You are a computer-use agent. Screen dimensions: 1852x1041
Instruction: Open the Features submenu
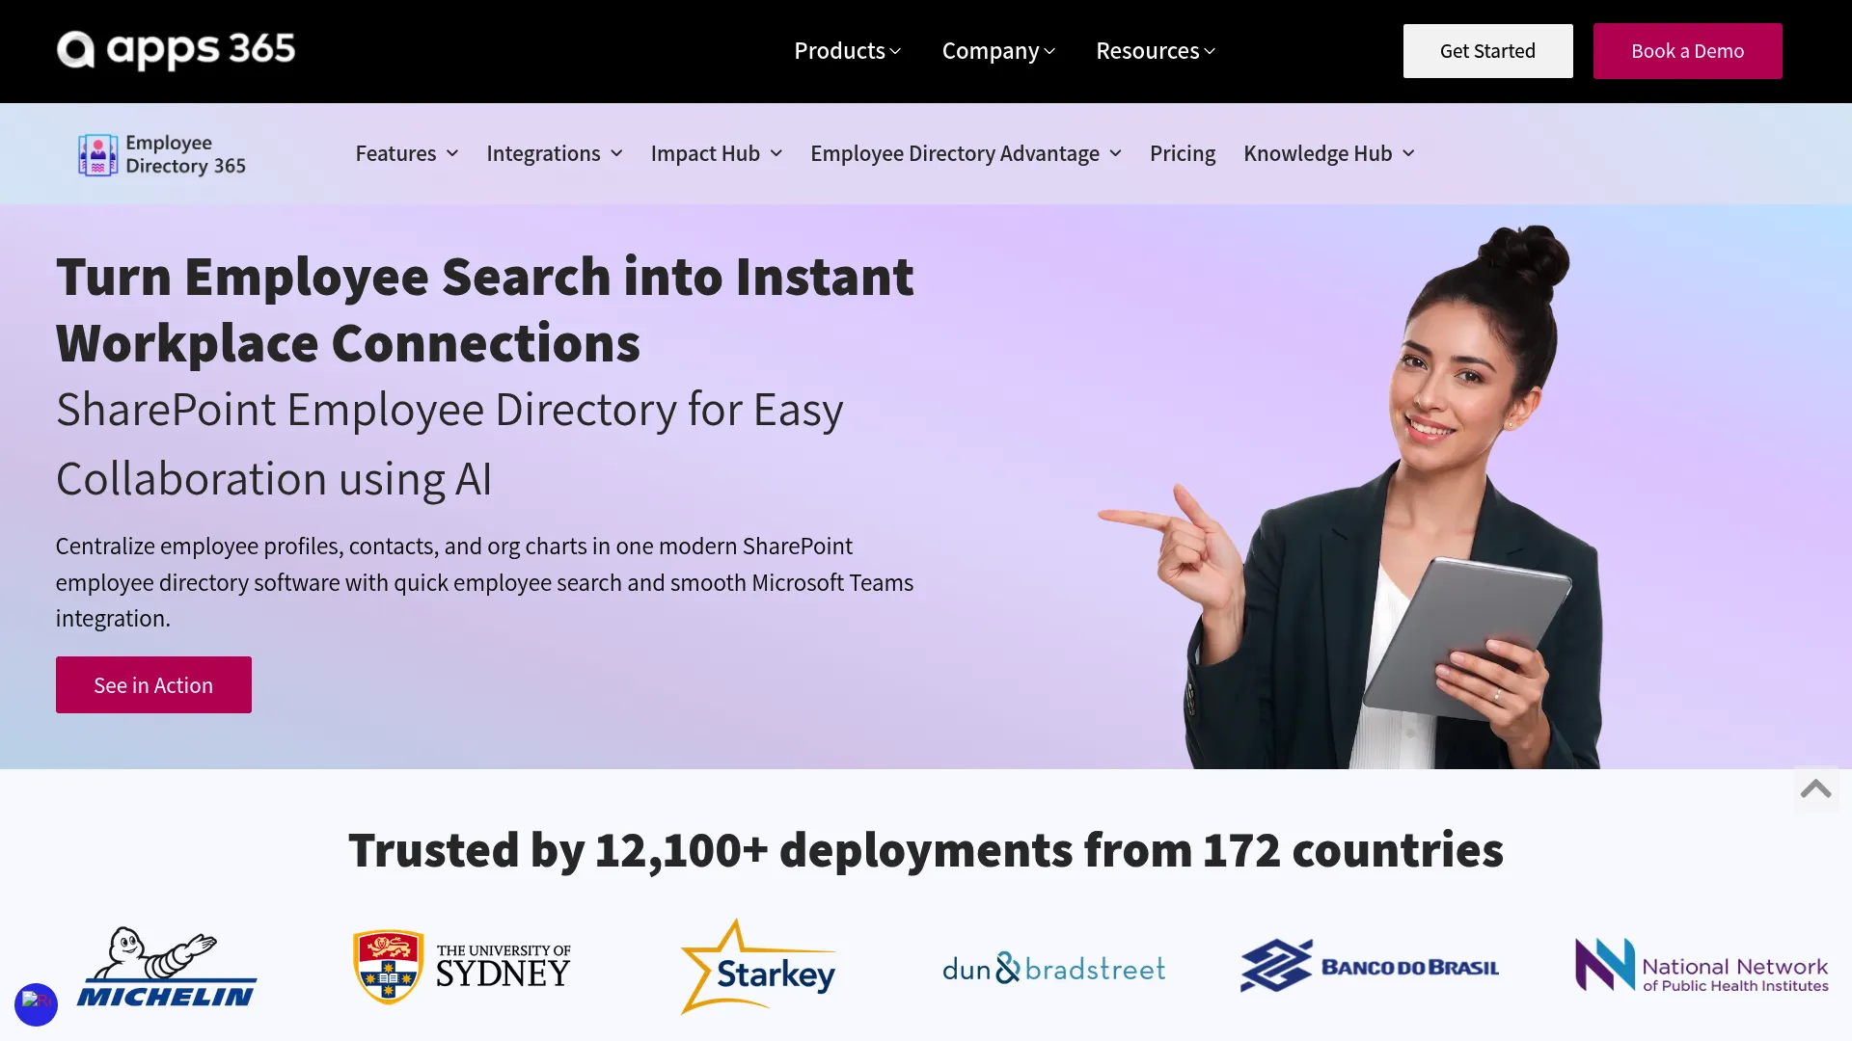coord(407,153)
